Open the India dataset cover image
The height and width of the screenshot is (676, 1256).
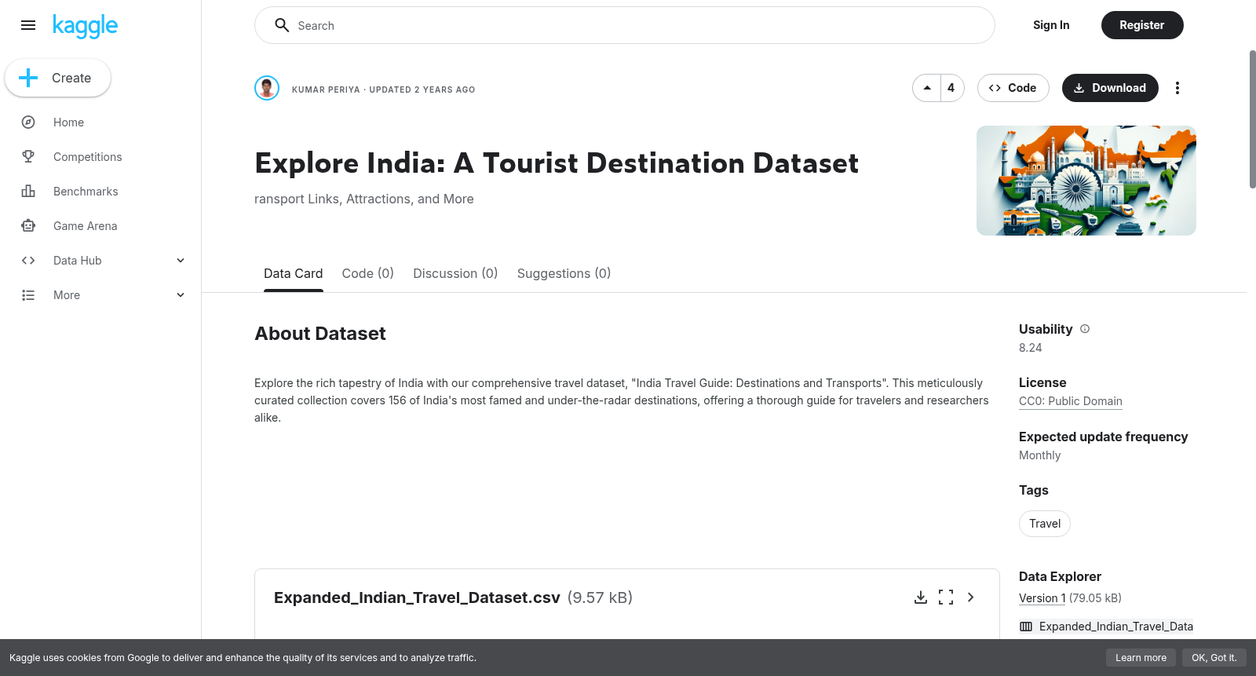(x=1086, y=181)
